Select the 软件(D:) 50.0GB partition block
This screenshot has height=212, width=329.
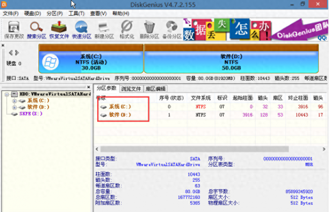coord(231,59)
